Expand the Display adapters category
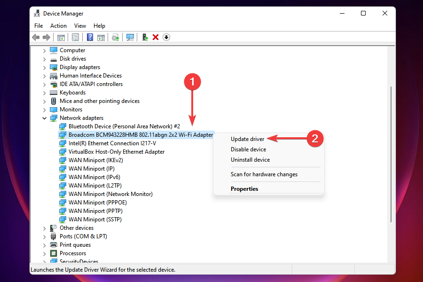This screenshot has width=423, height=282. click(x=44, y=67)
